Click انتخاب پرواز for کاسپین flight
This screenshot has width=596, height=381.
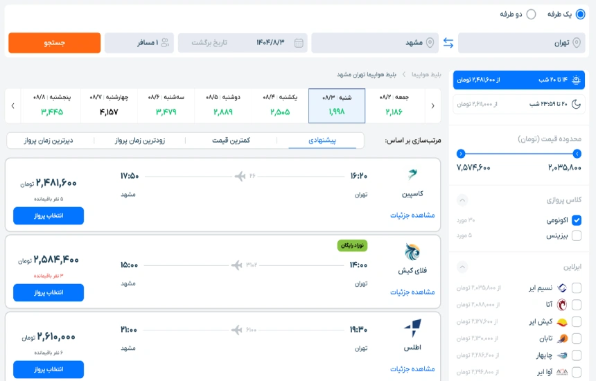49,215
